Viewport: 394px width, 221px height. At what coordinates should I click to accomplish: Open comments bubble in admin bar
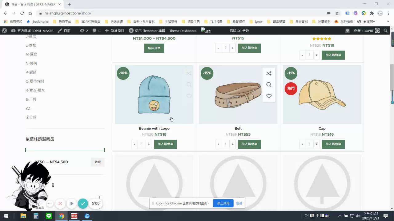pyautogui.click(x=96, y=31)
